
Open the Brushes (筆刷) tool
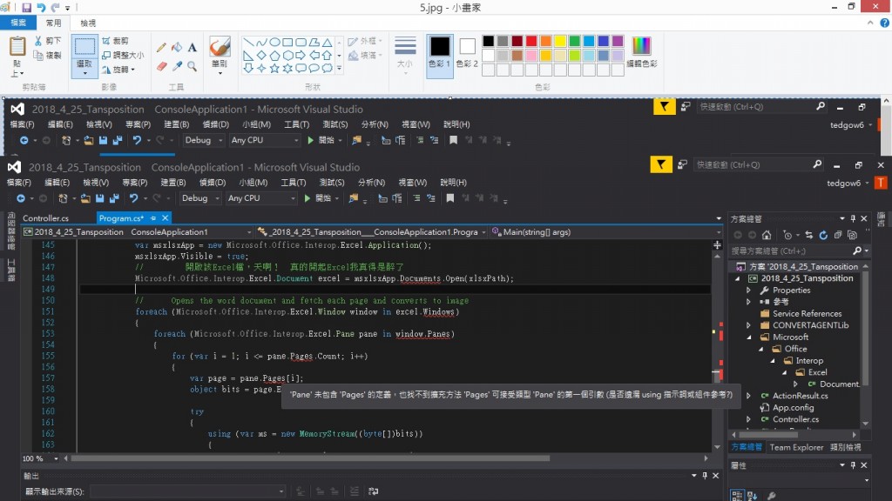click(x=220, y=55)
